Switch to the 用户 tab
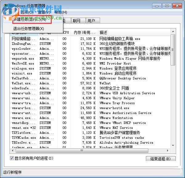The width and height of the screenshot is (185, 178). coord(93,21)
